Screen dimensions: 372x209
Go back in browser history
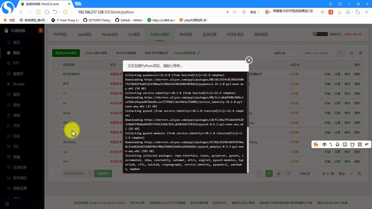coord(21,12)
